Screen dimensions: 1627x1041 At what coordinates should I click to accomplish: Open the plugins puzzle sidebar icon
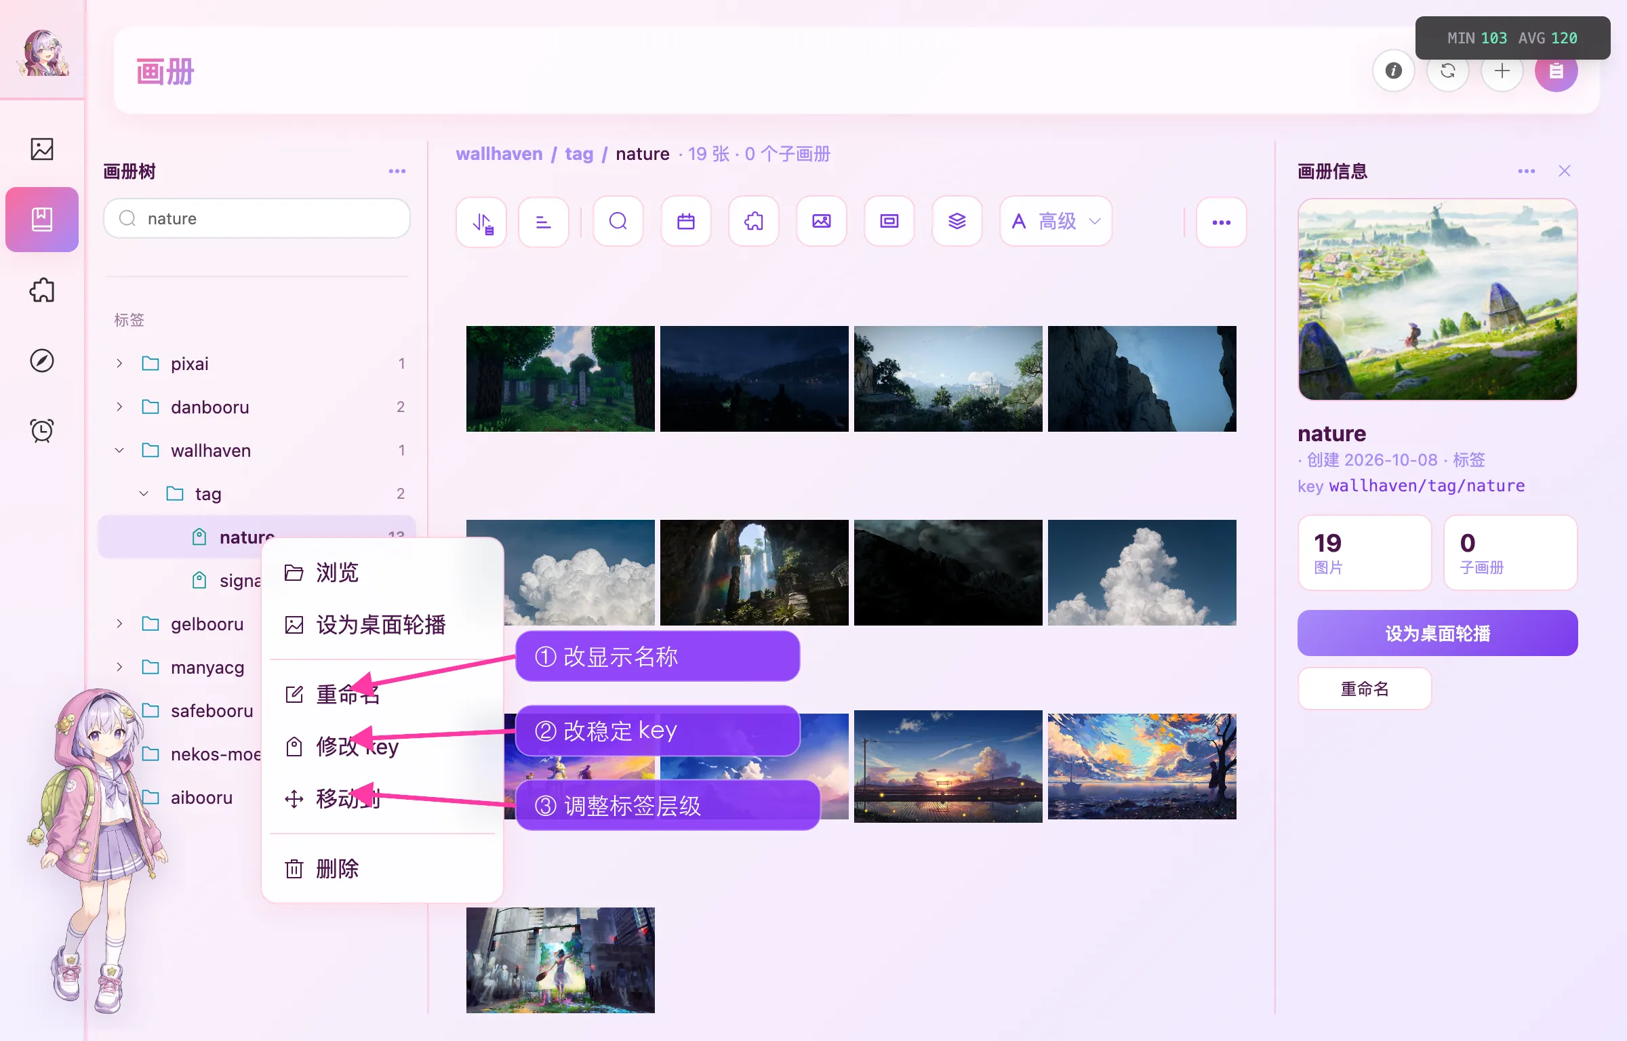pyautogui.click(x=42, y=290)
